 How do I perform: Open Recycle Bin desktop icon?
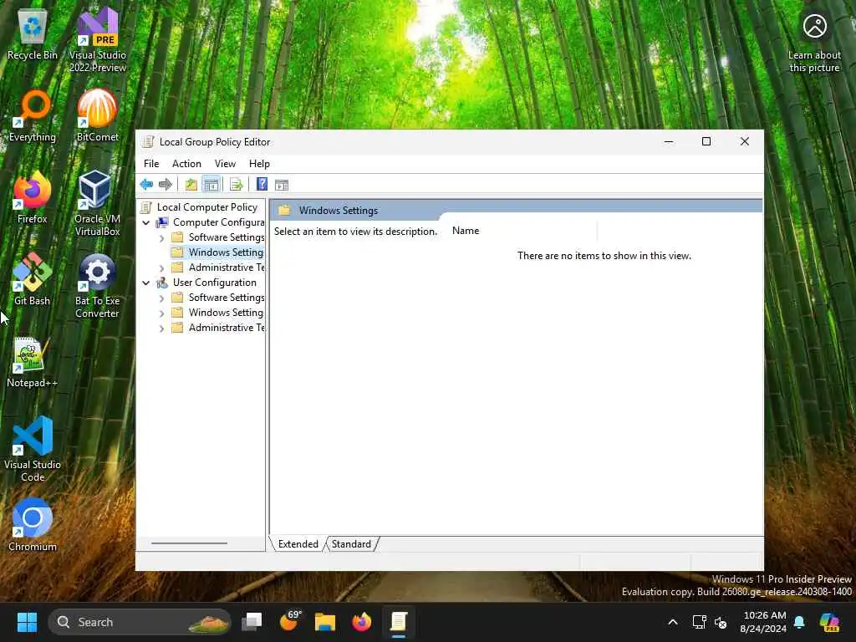click(x=33, y=33)
